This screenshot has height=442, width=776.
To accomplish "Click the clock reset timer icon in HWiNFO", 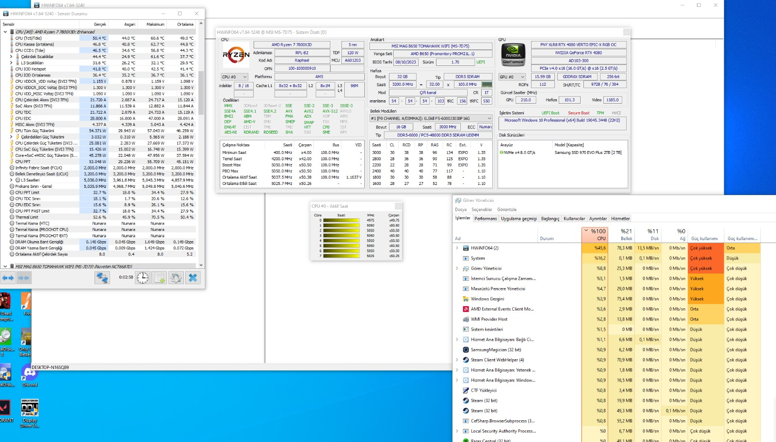I will (143, 278).
